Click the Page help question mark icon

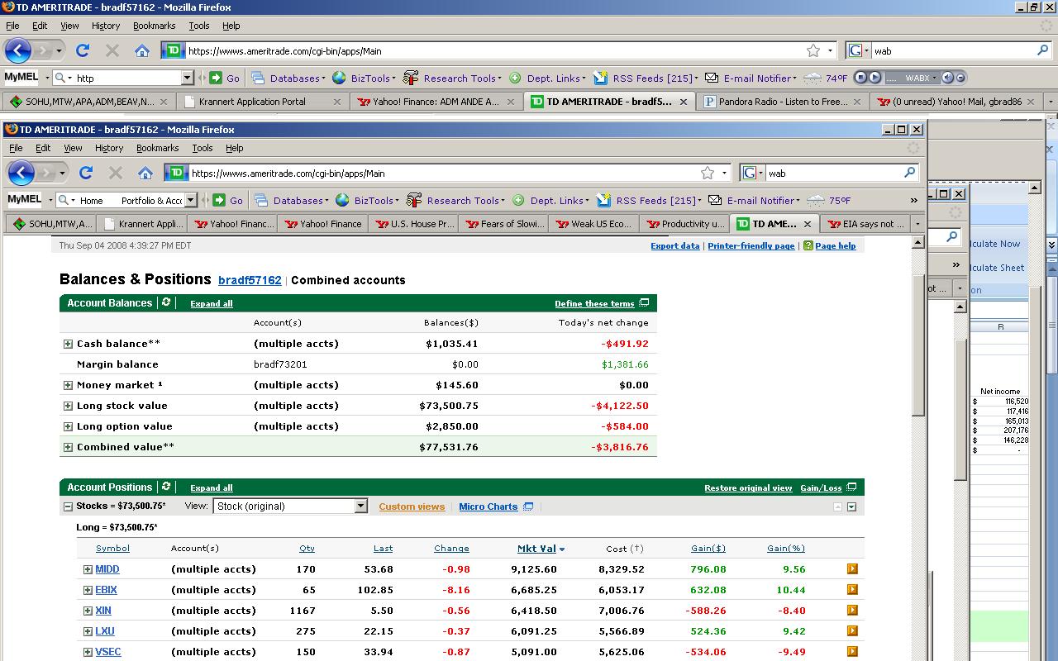[808, 245]
